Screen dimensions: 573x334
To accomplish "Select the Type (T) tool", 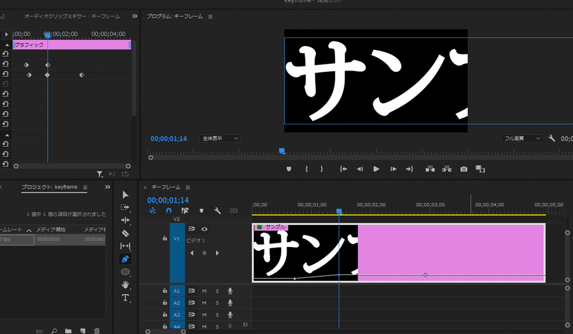I will 125,297.
